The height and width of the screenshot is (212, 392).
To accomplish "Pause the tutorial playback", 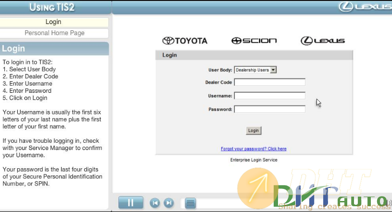I will (x=131, y=202).
